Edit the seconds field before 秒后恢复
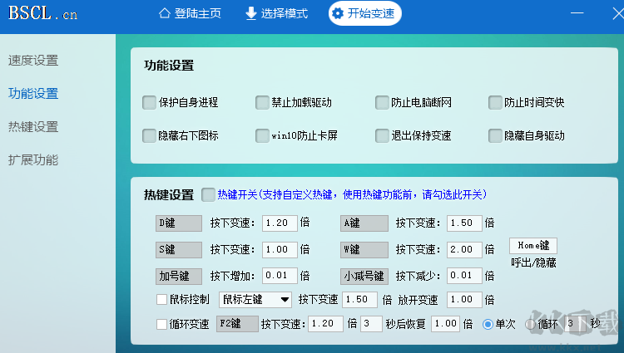 371,324
